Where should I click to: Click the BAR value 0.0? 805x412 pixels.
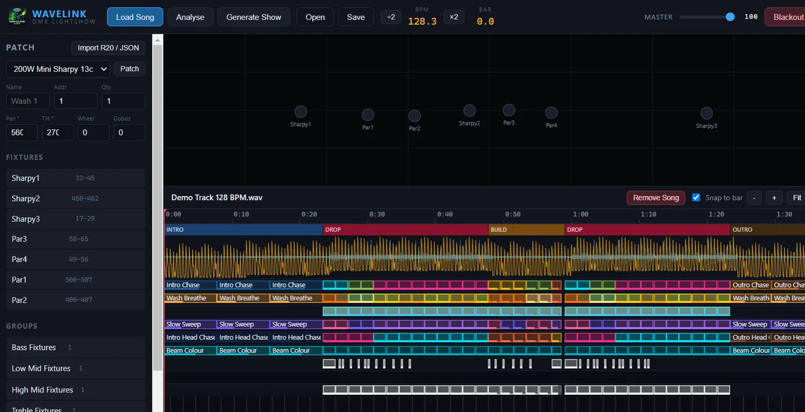click(485, 21)
